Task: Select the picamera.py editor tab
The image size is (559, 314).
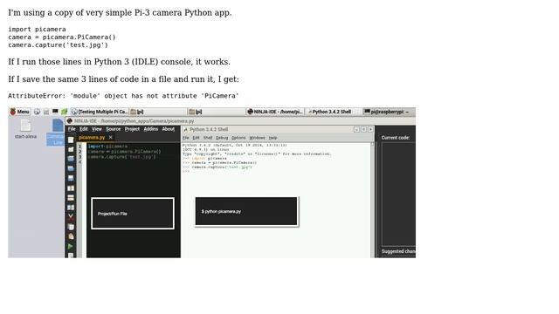Action: click(x=92, y=138)
